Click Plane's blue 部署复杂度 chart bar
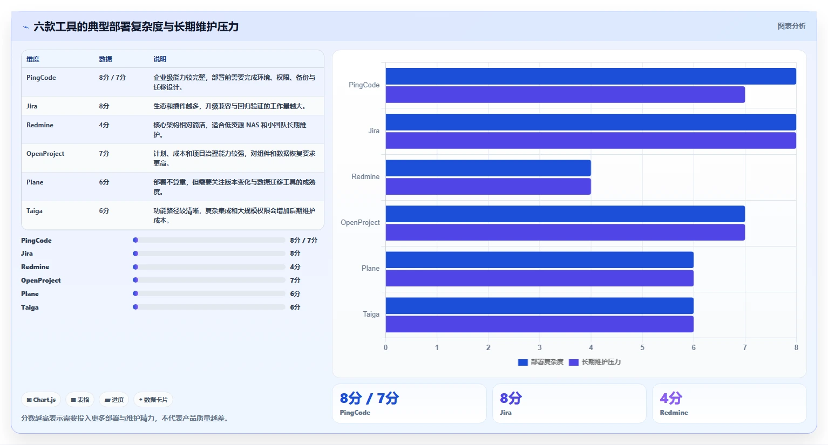Image resolution: width=828 pixels, height=445 pixels. 539,259
